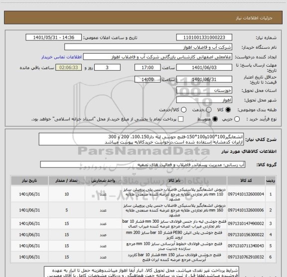Open the buyer contact information link

point(61,57)
